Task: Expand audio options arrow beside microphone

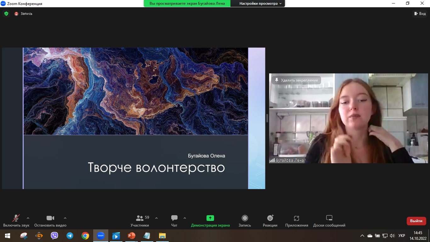Action: (x=28, y=218)
